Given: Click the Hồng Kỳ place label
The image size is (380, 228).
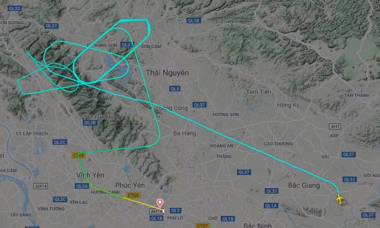Looking at the screenshot, I should [x=288, y=105].
